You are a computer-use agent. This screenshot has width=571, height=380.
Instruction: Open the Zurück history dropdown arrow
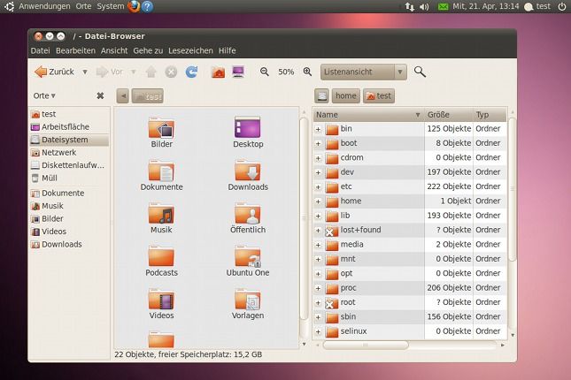click(x=85, y=72)
